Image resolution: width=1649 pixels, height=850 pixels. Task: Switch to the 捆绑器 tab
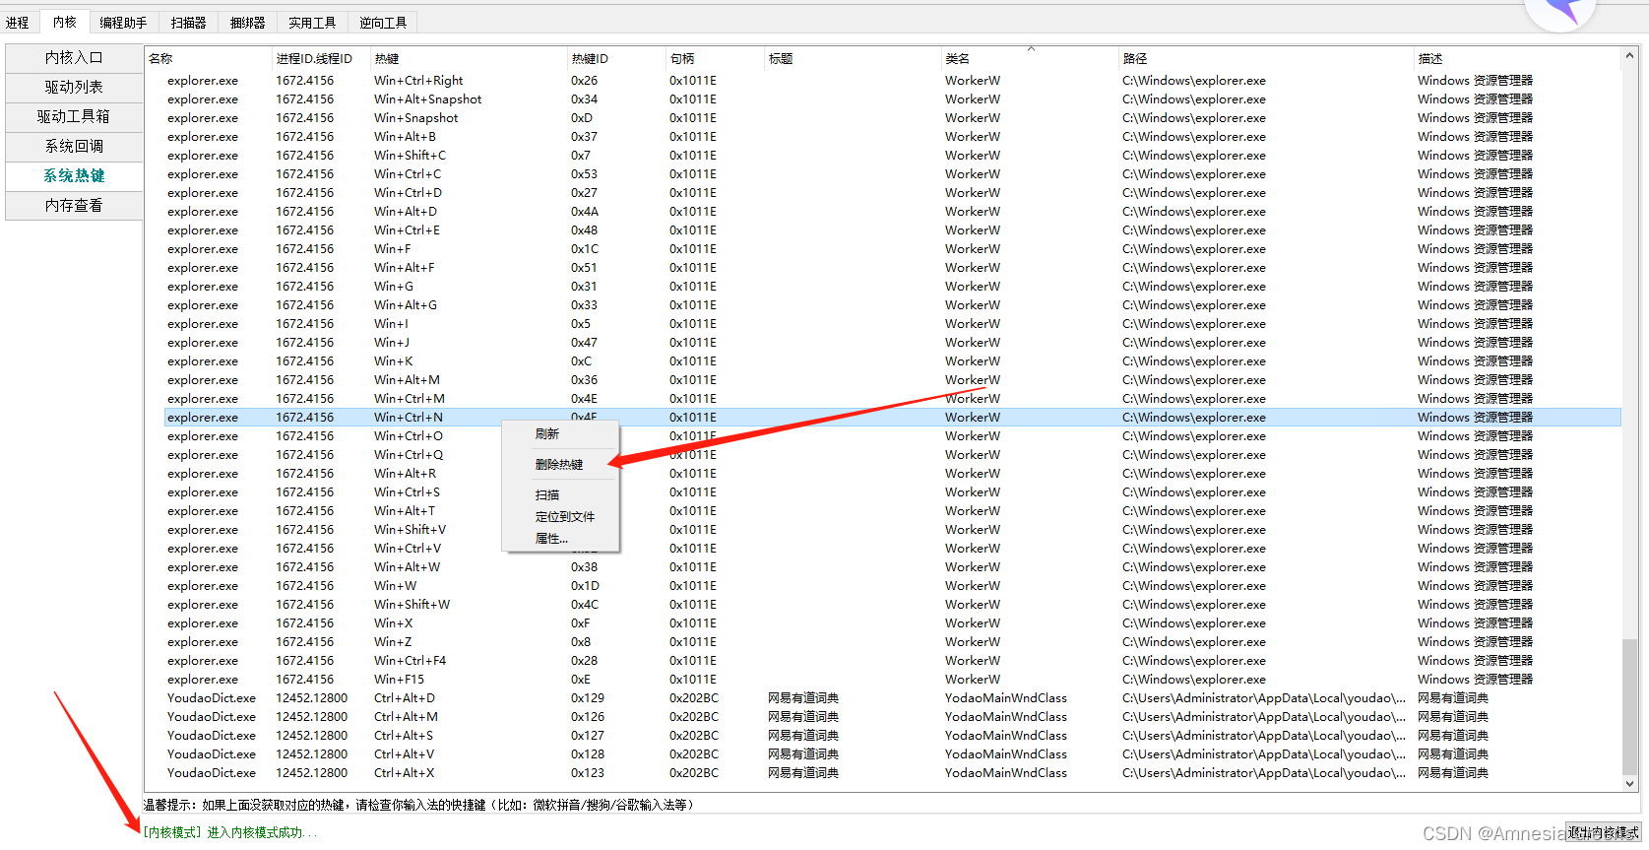pos(247,22)
